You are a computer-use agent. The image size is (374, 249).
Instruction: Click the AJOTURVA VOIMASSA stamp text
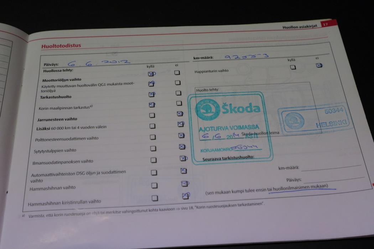click(229, 128)
